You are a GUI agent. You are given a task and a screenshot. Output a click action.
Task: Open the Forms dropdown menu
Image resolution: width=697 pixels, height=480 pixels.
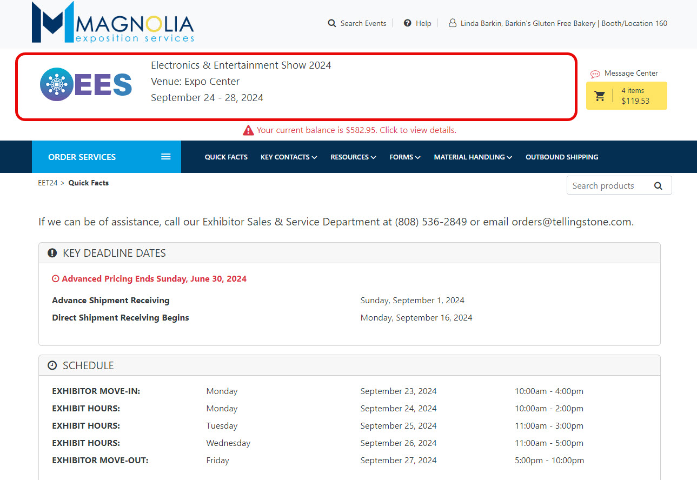tap(404, 157)
